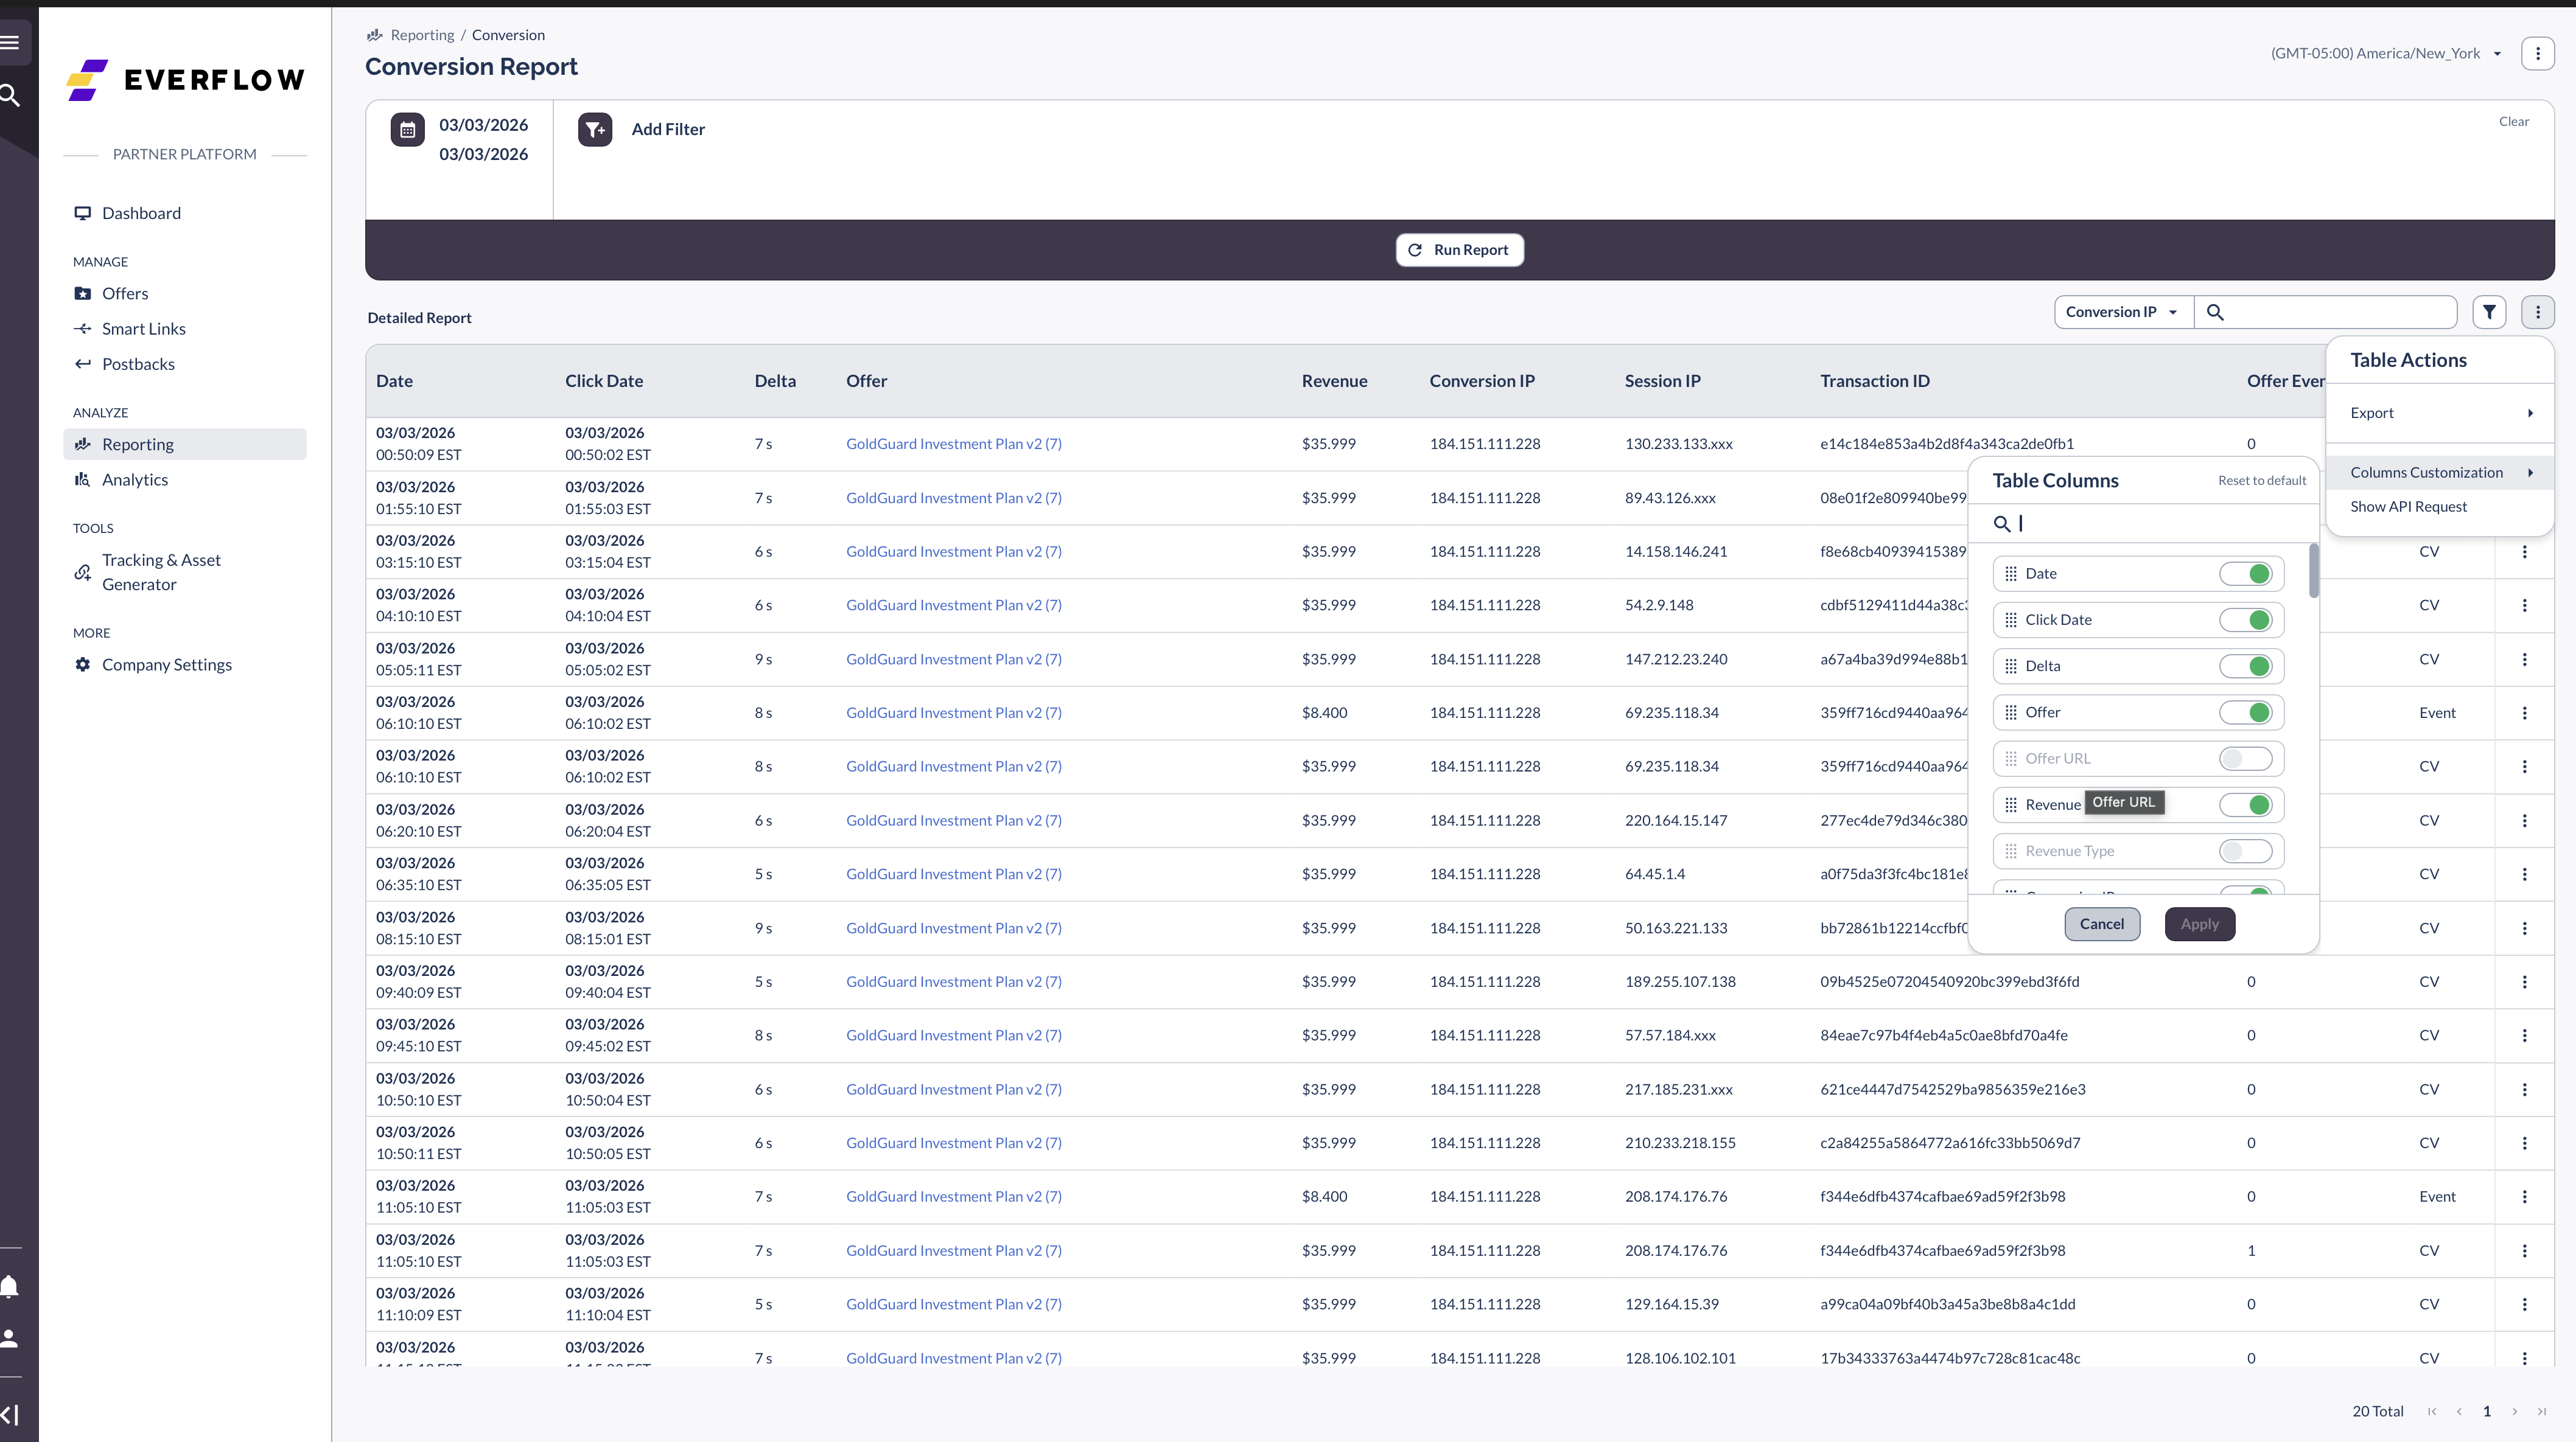The width and height of the screenshot is (2576, 1442).
Task: Select the Analytics icon in the sidebar
Action: pos(82,479)
